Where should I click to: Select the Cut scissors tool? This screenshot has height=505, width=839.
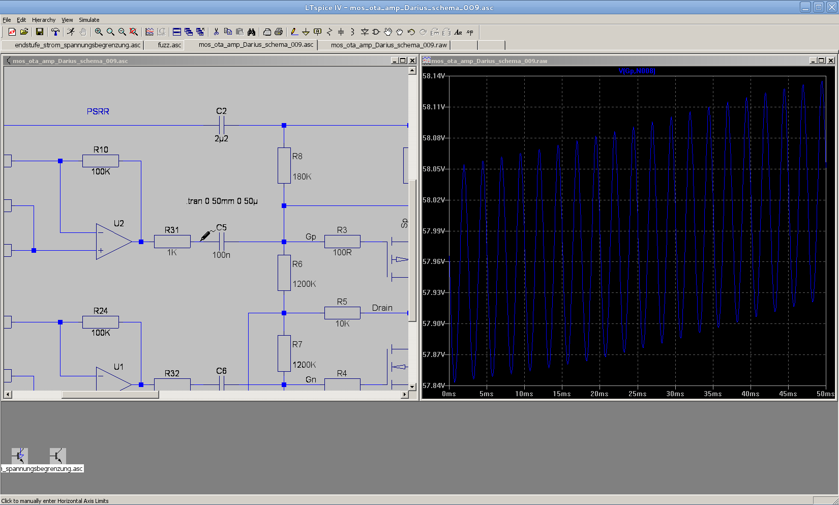coord(216,32)
